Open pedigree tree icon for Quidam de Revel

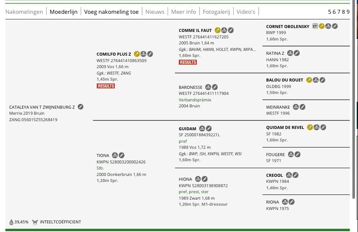(317, 127)
